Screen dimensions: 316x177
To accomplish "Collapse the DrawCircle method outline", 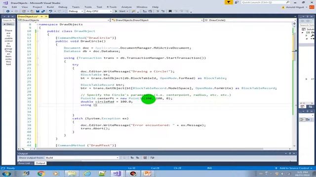I will click(x=38, y=41).
